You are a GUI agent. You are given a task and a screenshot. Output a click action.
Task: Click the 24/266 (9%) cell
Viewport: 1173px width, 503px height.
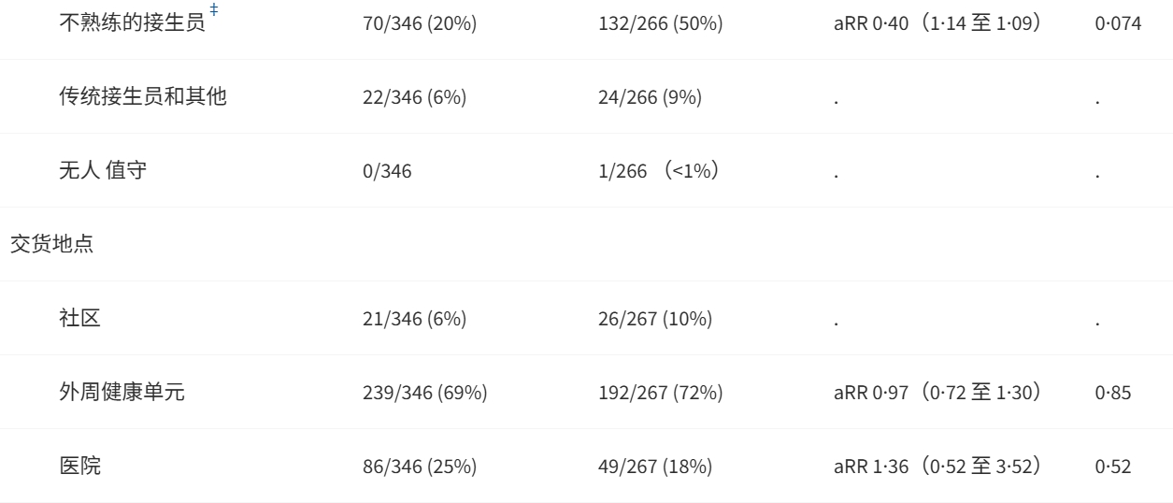click(x=651, y=97)
